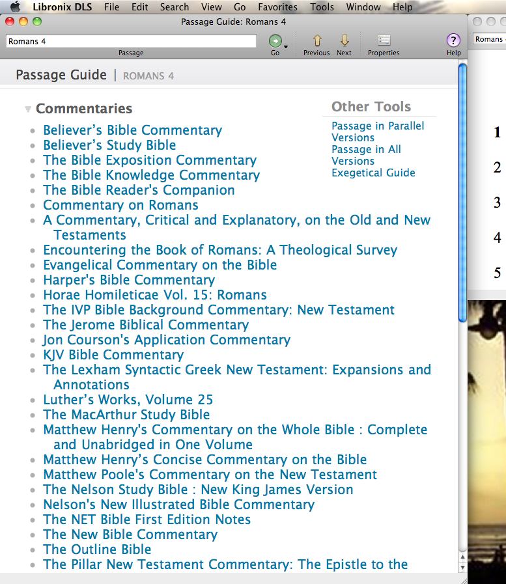Screen dimensions: 506x584
Task: Open Jon Courson's Application Commentary link
Action: pyautogui.click(x=167, y=340)
